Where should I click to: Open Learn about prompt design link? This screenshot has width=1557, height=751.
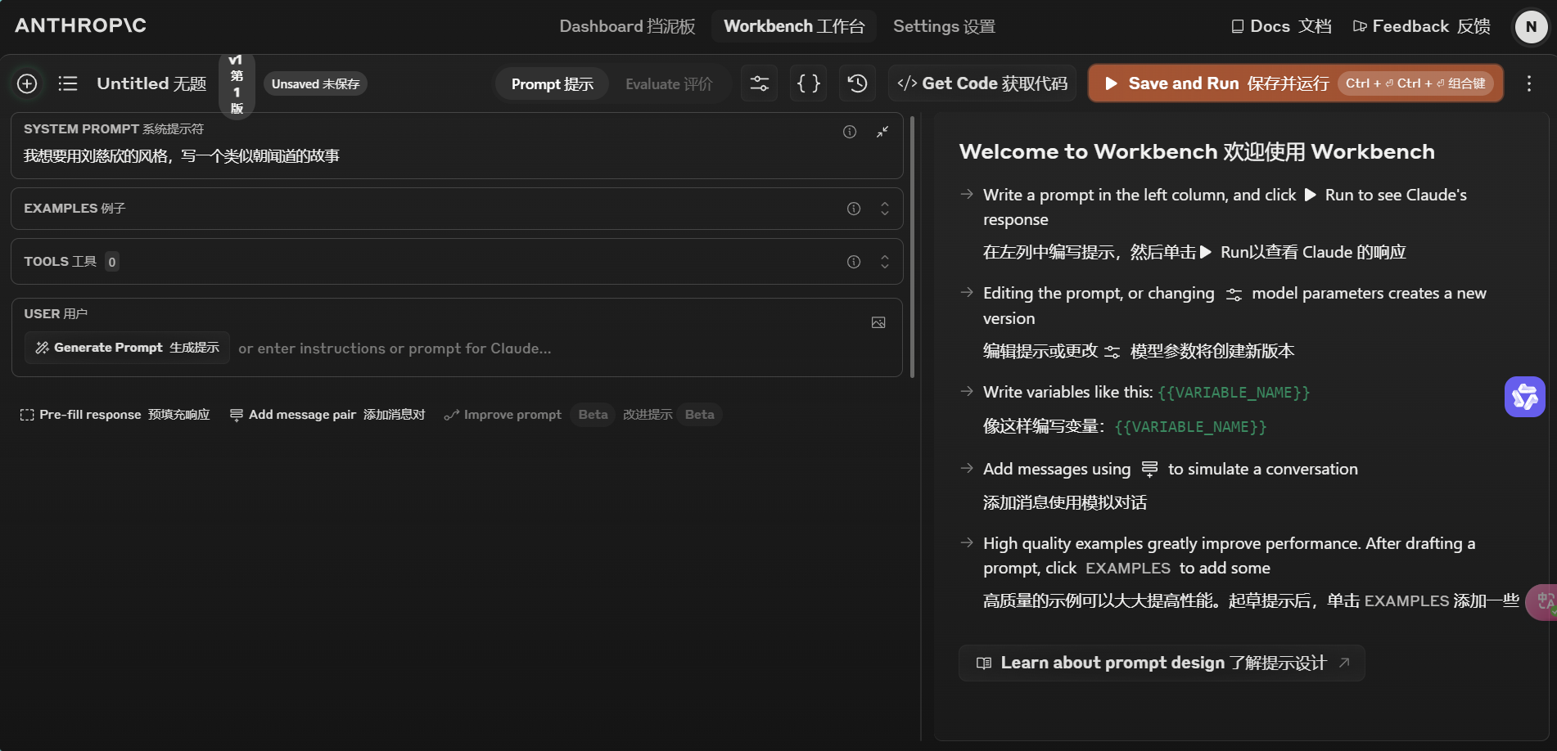(x=1162, y=663)
